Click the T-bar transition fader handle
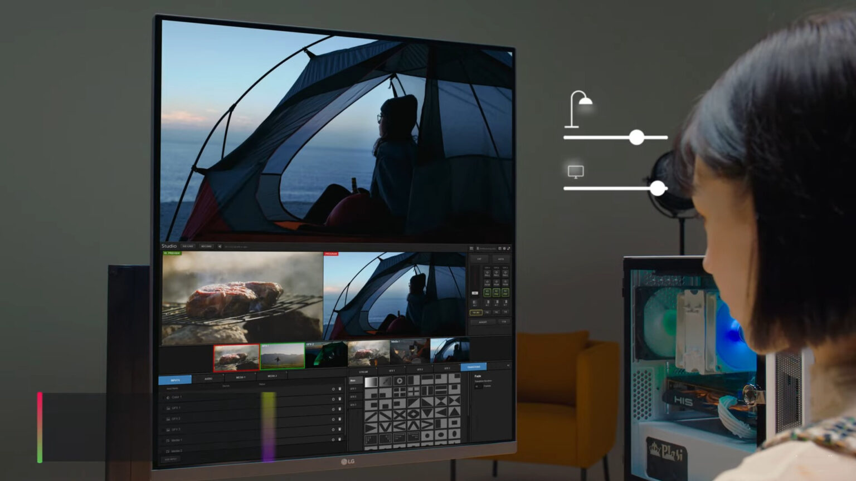Viewport: 856px width, 481px height. (475, 293)
